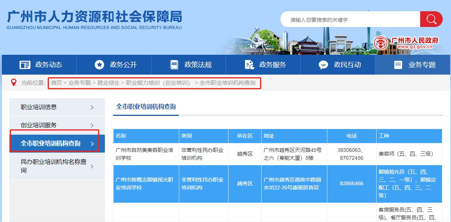Expand 民办职业培训机构名称查询 sidebar arrow

pos(92,166)
